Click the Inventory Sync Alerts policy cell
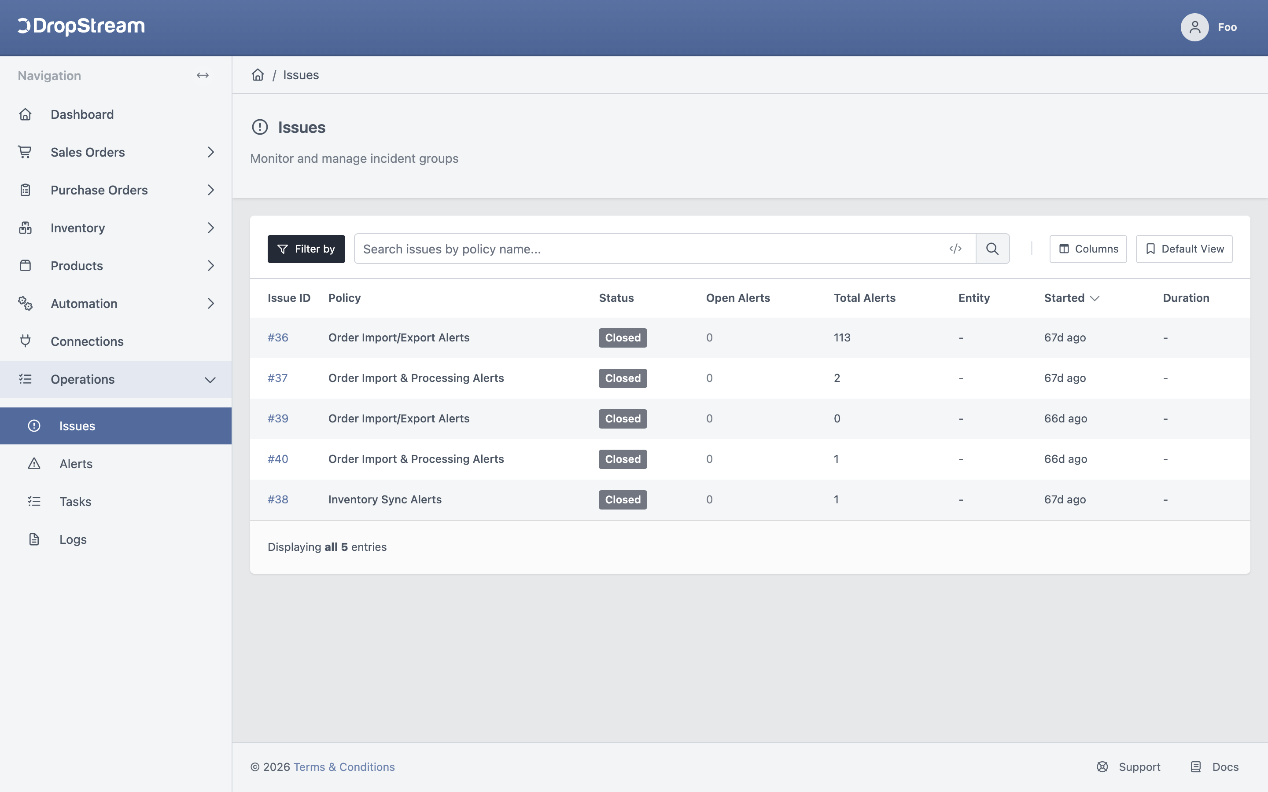Viewport: 1268px width, 792px height. tap(385, 500)
